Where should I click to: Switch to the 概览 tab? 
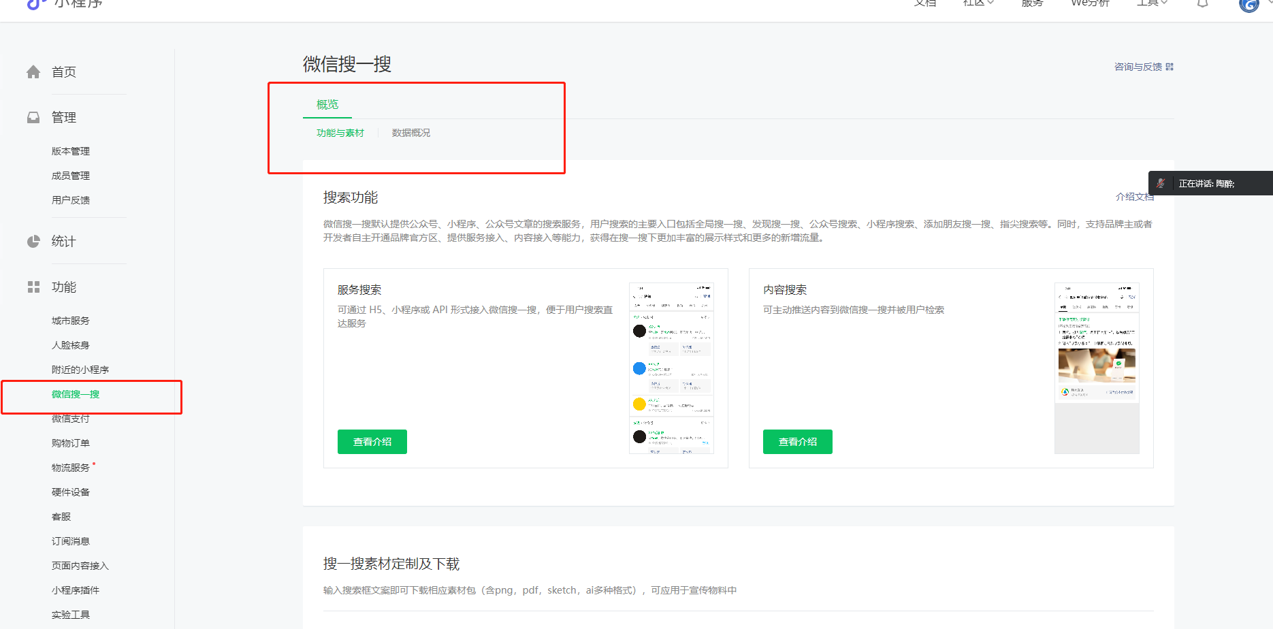[x=327, y=104]
